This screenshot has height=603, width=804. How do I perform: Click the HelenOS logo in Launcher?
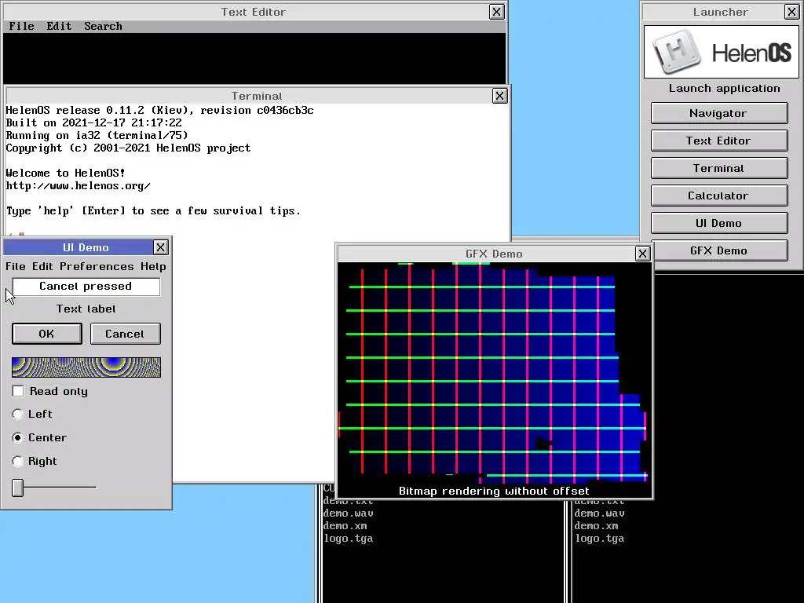pos(721,52)
